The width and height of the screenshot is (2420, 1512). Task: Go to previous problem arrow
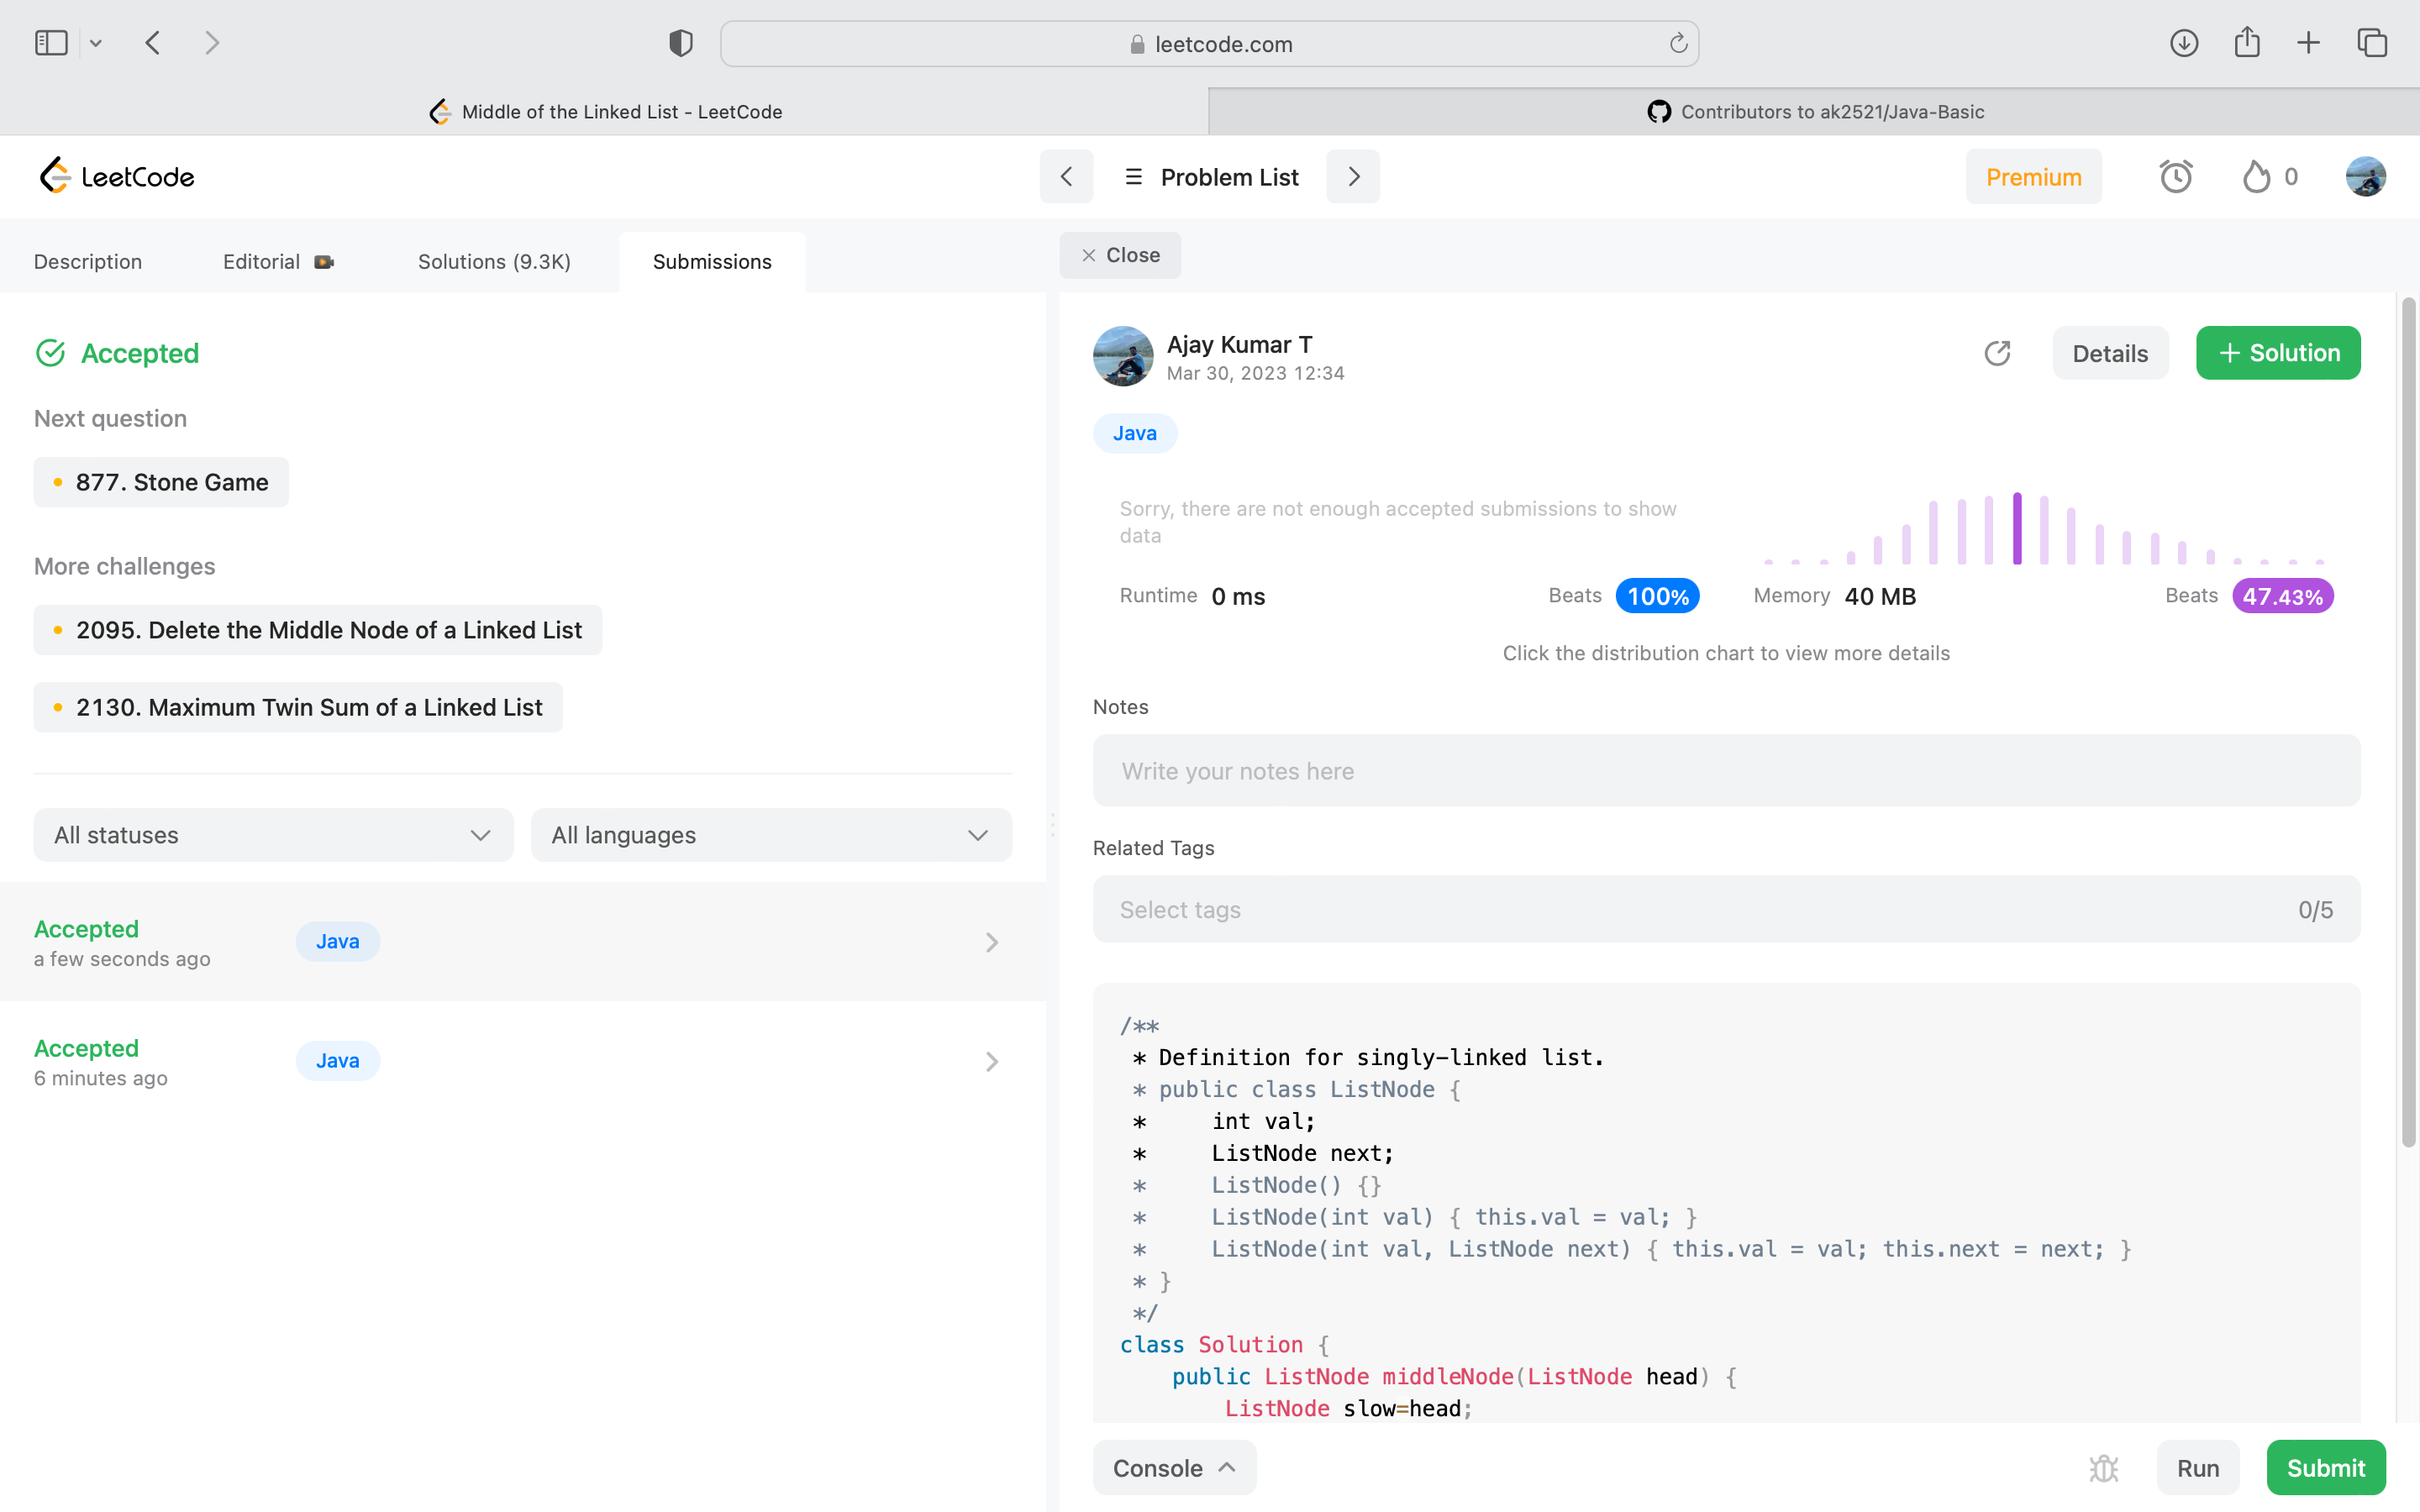(x=1066, y=177)
